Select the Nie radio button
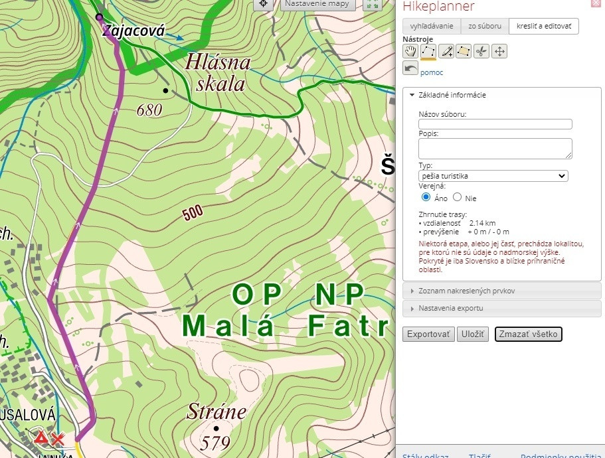Viewport: 605px width, 458px height. click(x=457, y=197)
